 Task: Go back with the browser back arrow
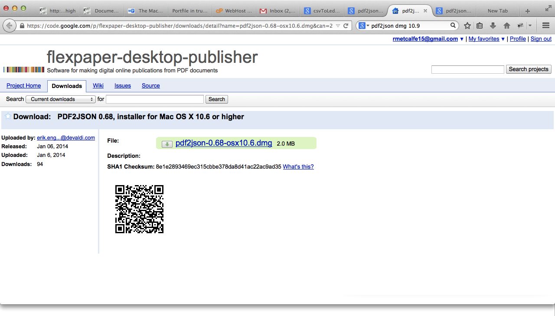point(9,26)
